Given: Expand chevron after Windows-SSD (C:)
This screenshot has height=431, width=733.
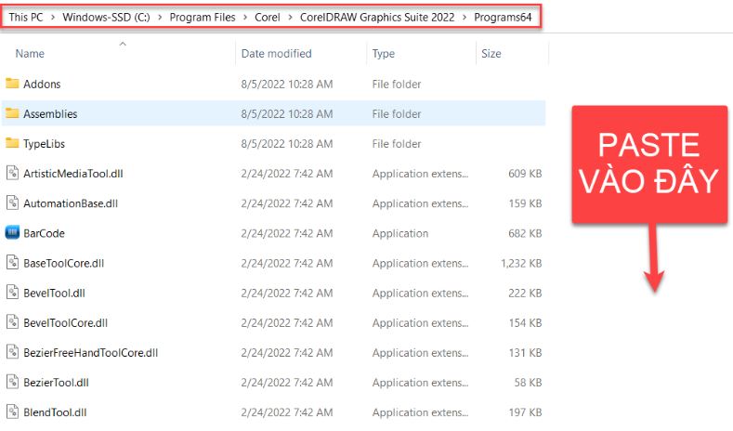Looking at the screenshot, I should click(x=160, y=18).
